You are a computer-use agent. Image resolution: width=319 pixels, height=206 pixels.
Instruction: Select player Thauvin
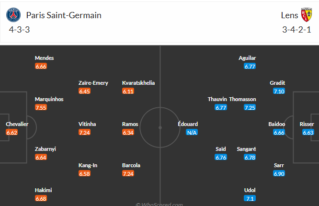[217, 99]
